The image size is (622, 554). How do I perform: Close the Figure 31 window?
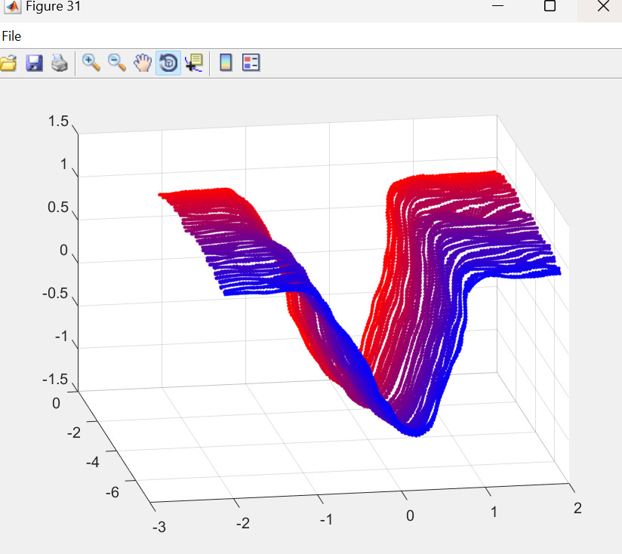click(x=602, y=7)
